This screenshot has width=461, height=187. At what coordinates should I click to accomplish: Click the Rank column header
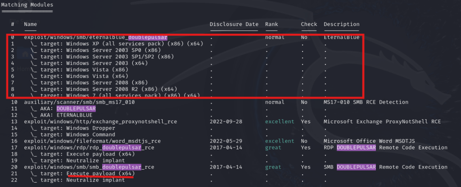point(271,24)
